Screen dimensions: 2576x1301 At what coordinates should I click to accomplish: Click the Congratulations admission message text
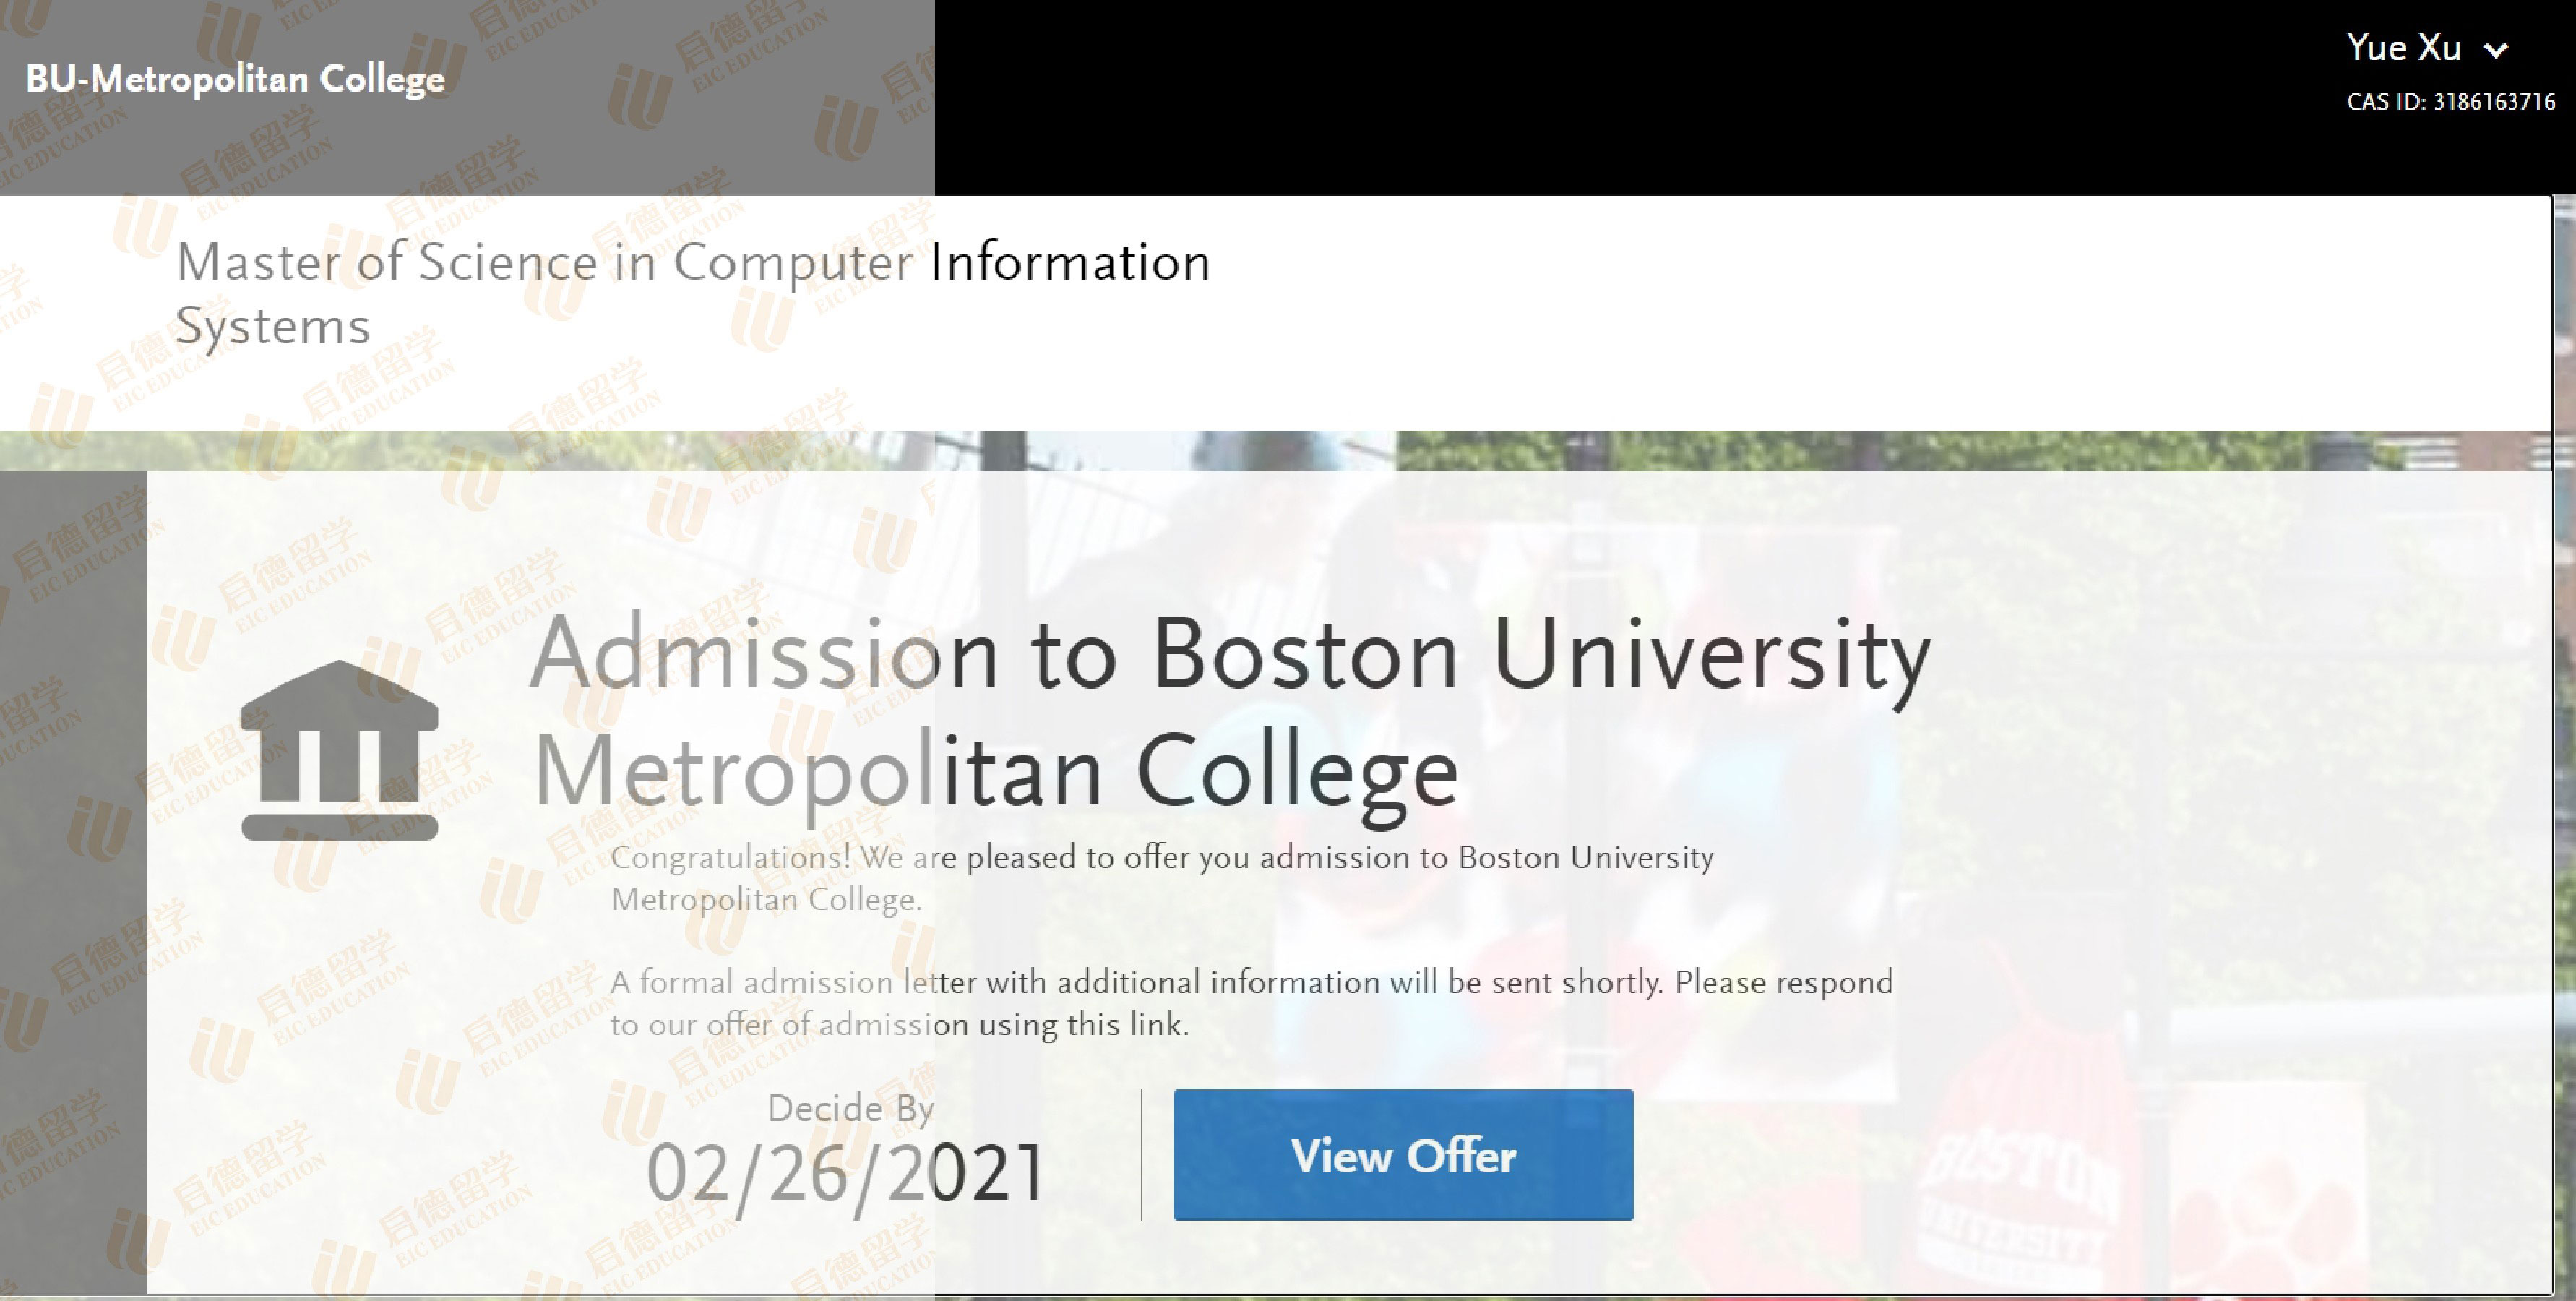[x=1162, y=858]
